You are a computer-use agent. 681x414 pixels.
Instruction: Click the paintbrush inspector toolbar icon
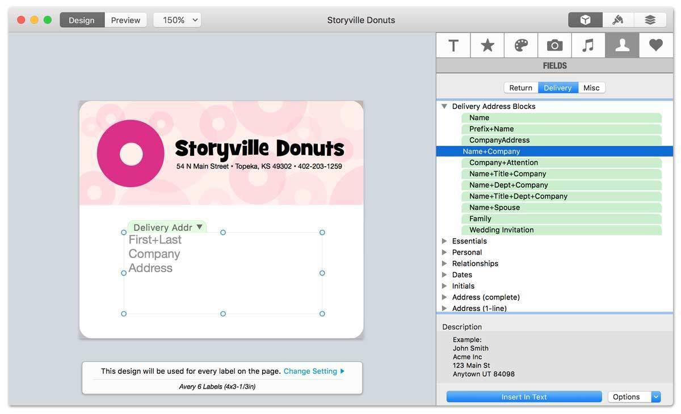[618, 20]
